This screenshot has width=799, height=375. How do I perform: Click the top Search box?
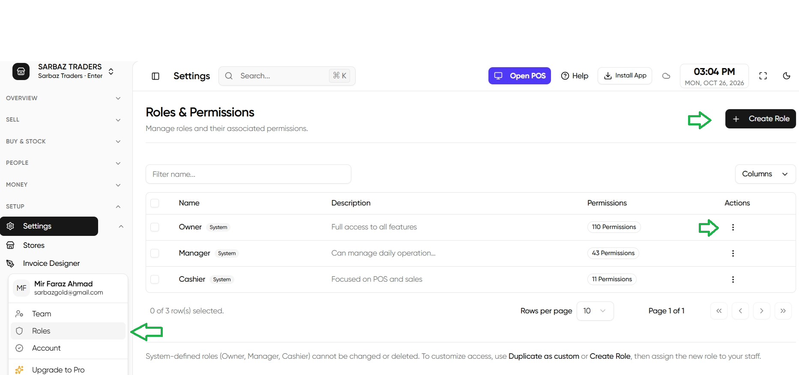(287, 76)
